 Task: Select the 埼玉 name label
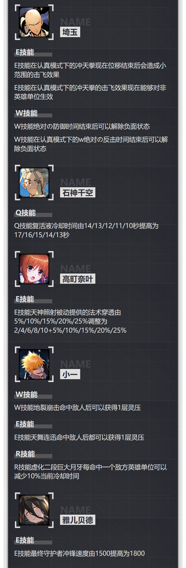(70, 32)
